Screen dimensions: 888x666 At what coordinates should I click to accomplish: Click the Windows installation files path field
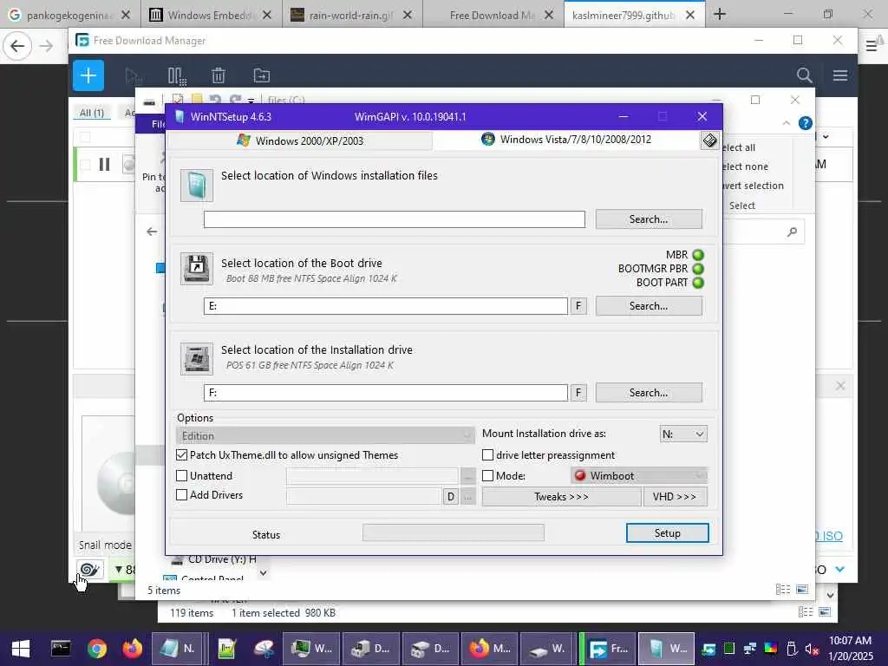(x=395, y=219)
